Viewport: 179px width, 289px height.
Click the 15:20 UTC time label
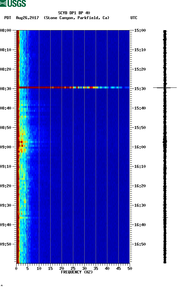(140, 69)
